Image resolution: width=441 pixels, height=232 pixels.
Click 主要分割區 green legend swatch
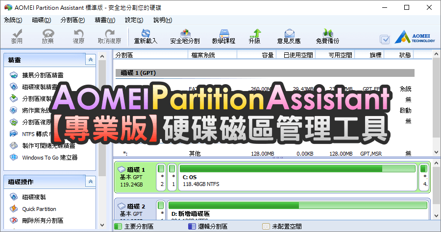[x=119, y=227]
